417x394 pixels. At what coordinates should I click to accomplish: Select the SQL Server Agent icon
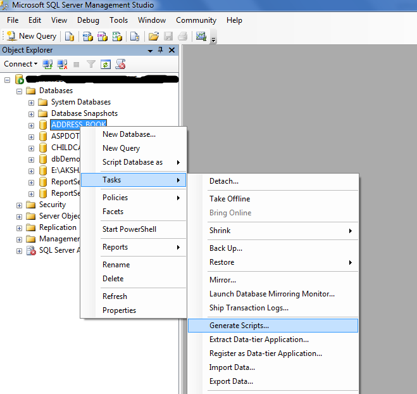31,250
